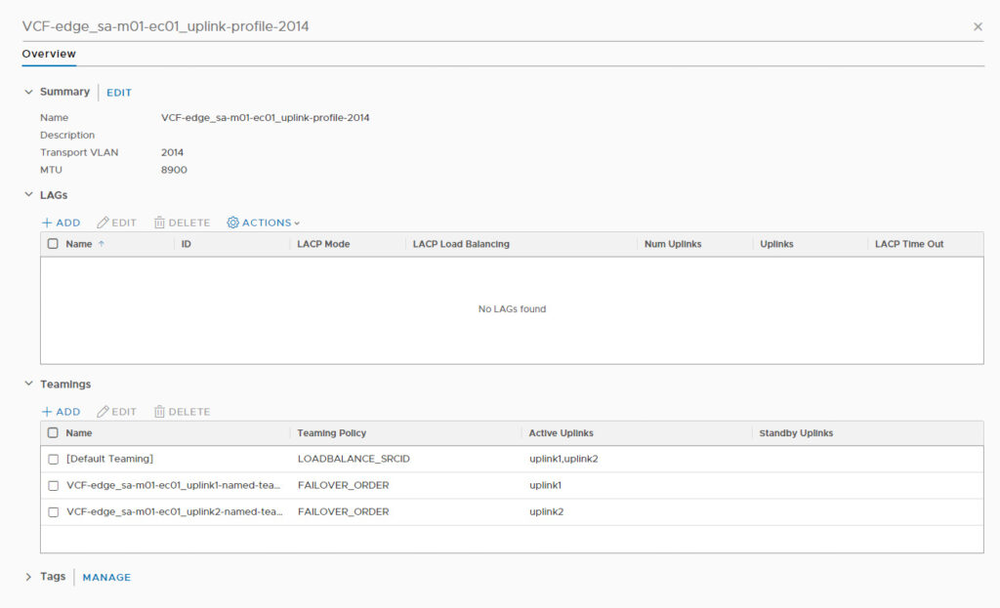Check the uplink1-named teaming row checkbox
This screenshot has height=608, width=1000.
54,486
